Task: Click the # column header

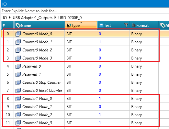Action: click(7, 26)
